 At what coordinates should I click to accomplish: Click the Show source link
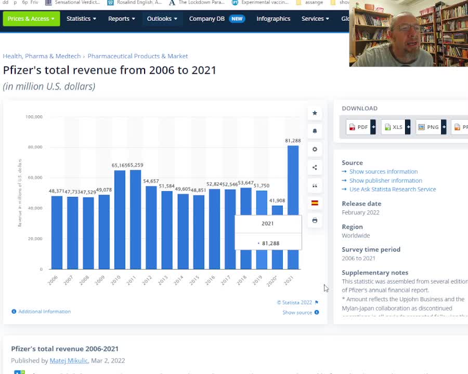click(x=297, y=312)
